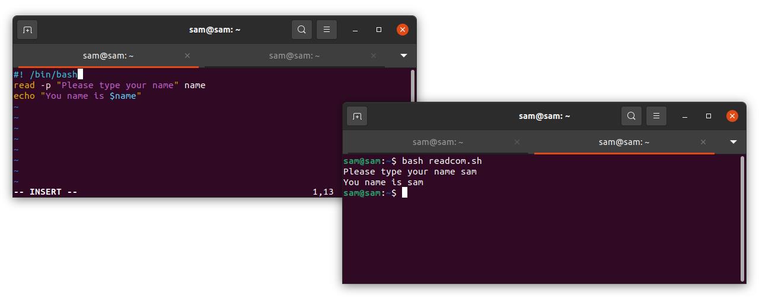Open hamburger menu in bash terminal window
759x297 pixels.
pyautogui.click(x=656, y=116)
